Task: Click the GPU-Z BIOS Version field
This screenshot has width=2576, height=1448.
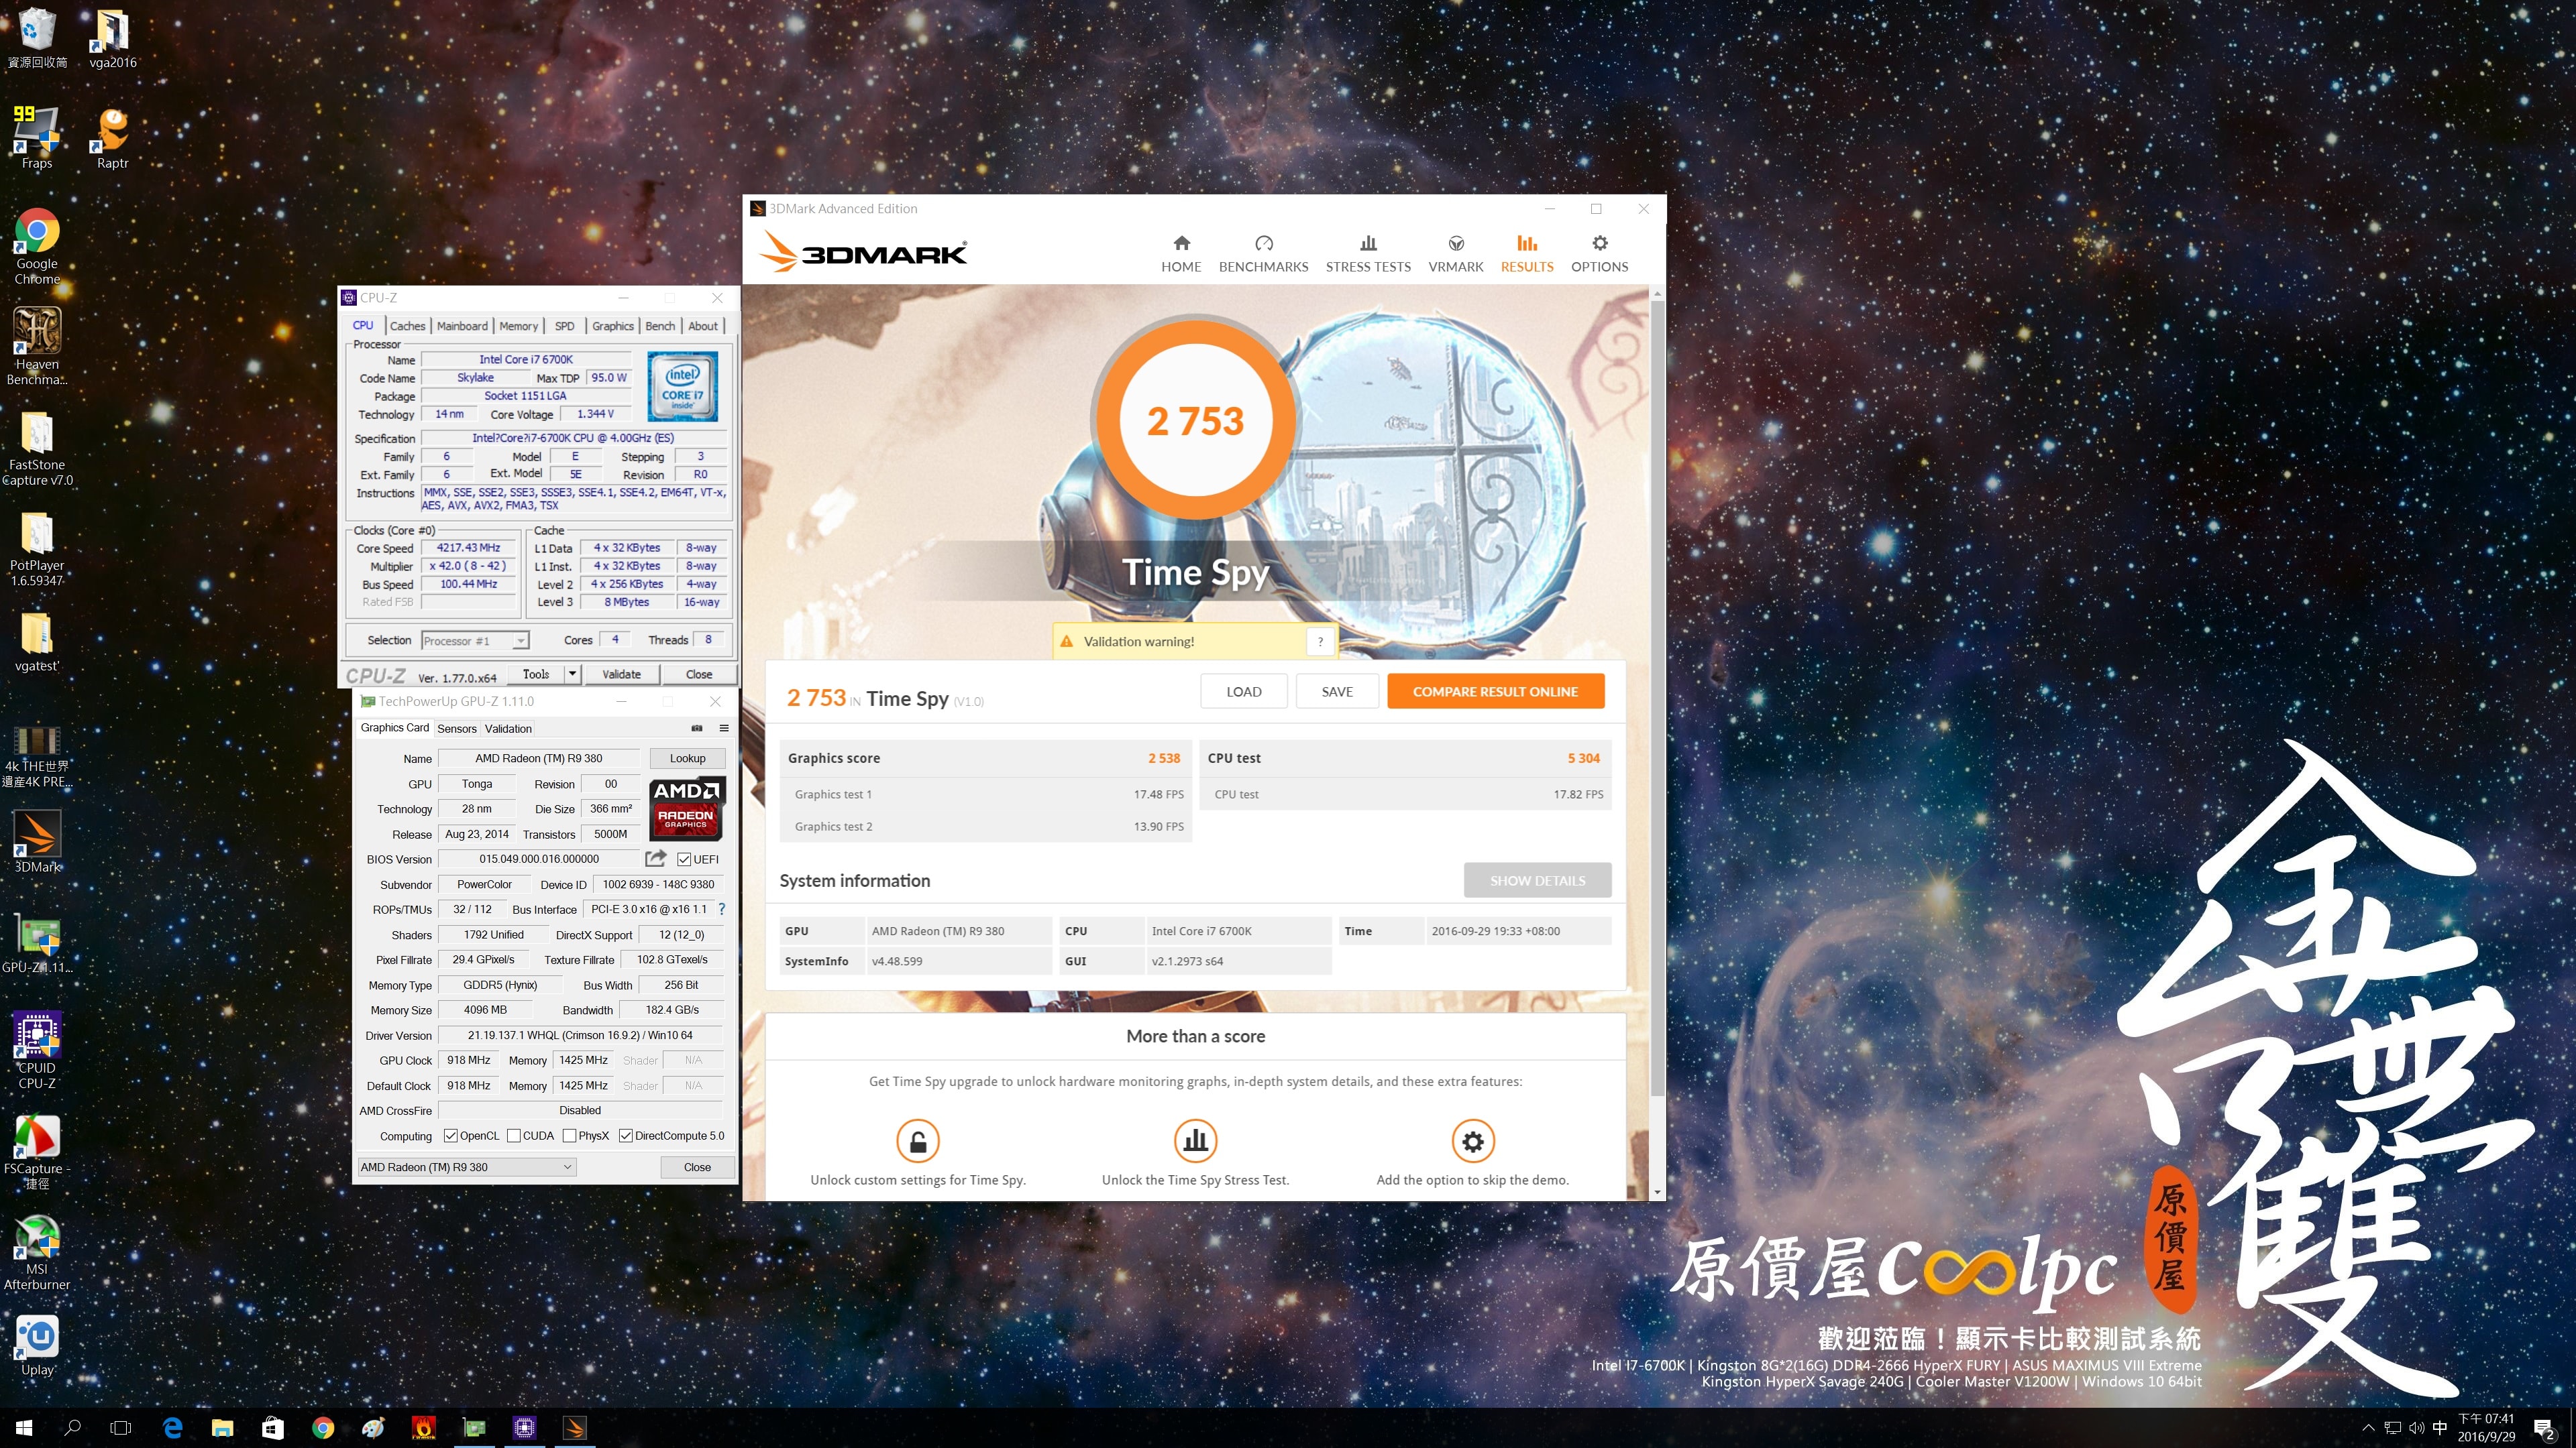Action: coord(539,859)
